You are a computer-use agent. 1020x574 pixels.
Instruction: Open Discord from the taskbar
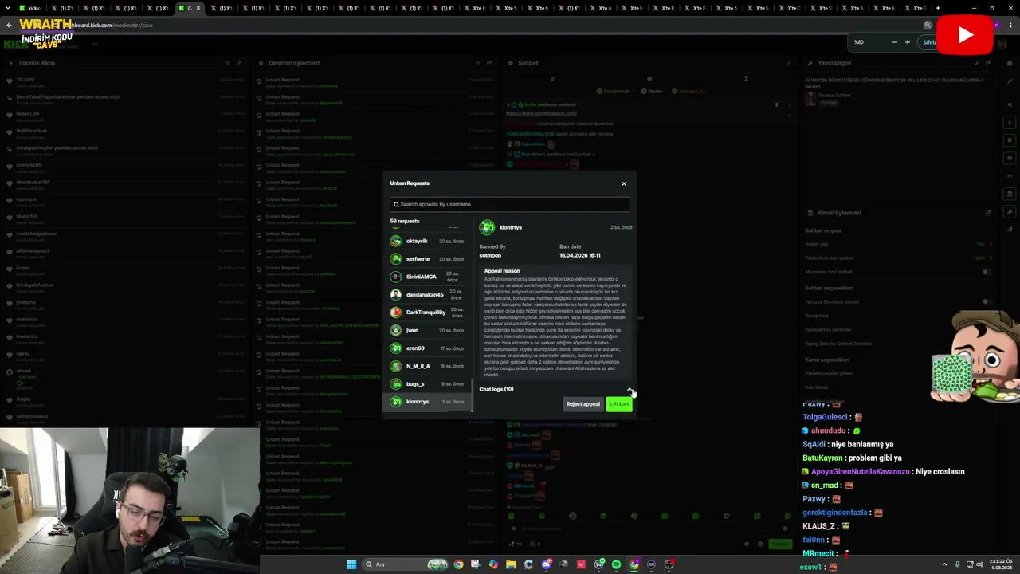click(546, 564)
